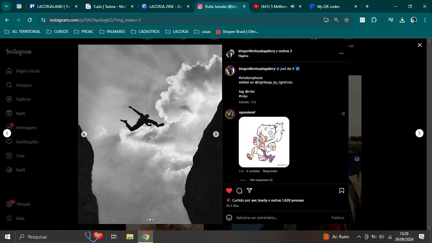Screen dimensions: 432x243
Task: Click the Adicione um comentário input field
Action: click(281, 218)
